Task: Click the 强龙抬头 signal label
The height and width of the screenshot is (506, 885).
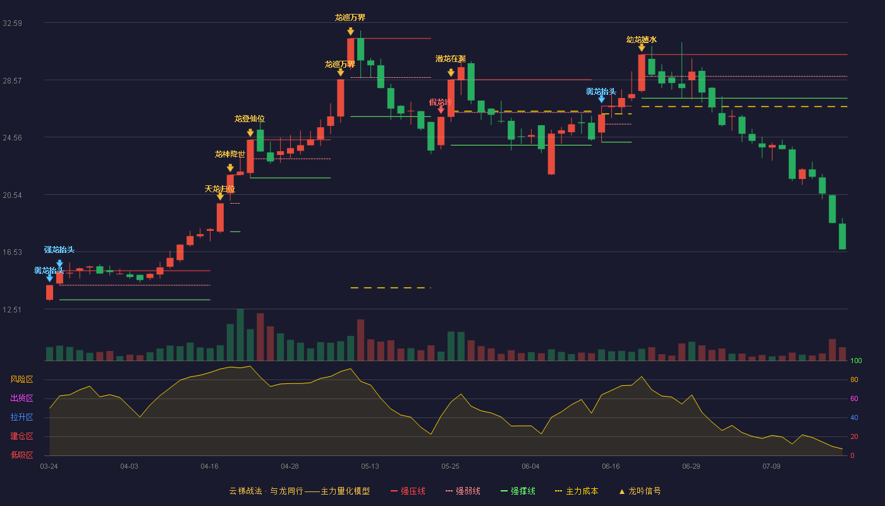Action: (59, 250)
